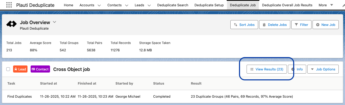Screen dimensions: 345x105
Task: Click the Result column header
Action: [196, 83]
